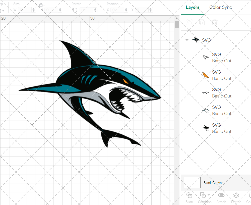
Task: Click the top SVG group label text
Action: point(206,40)
